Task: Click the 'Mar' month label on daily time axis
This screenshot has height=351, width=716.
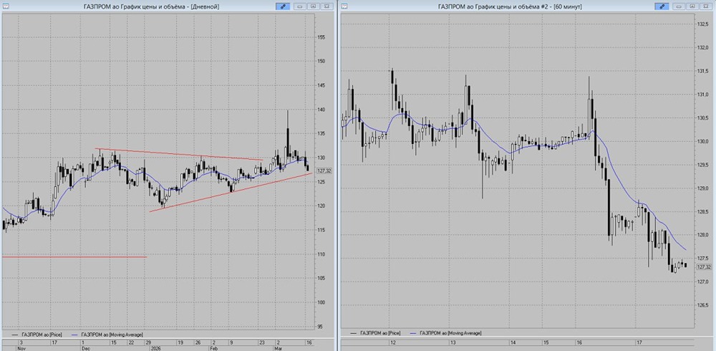Action: (x=279, y=347)
